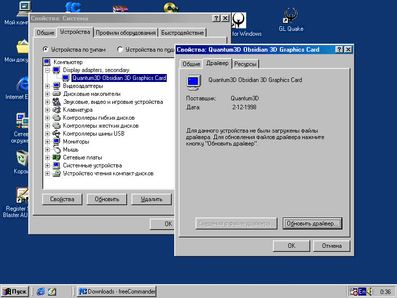Launch the Internet Explorer desktop icon

coord(23,83)
